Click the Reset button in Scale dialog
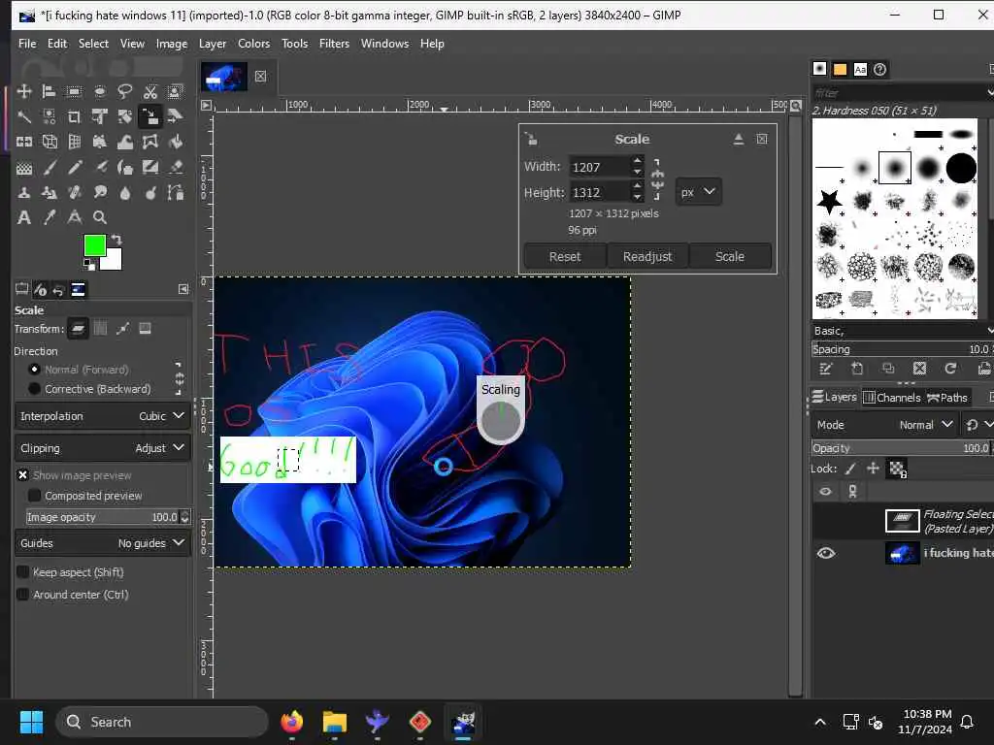 click(x=565, y=256)
